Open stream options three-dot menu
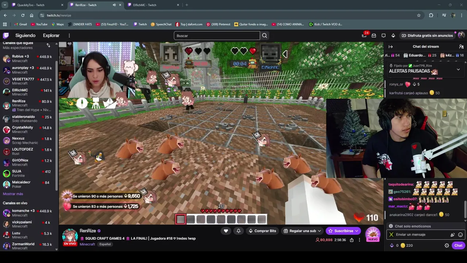This screenshot has width=467, height=263. pyautogui.click(x=359, y=240)
